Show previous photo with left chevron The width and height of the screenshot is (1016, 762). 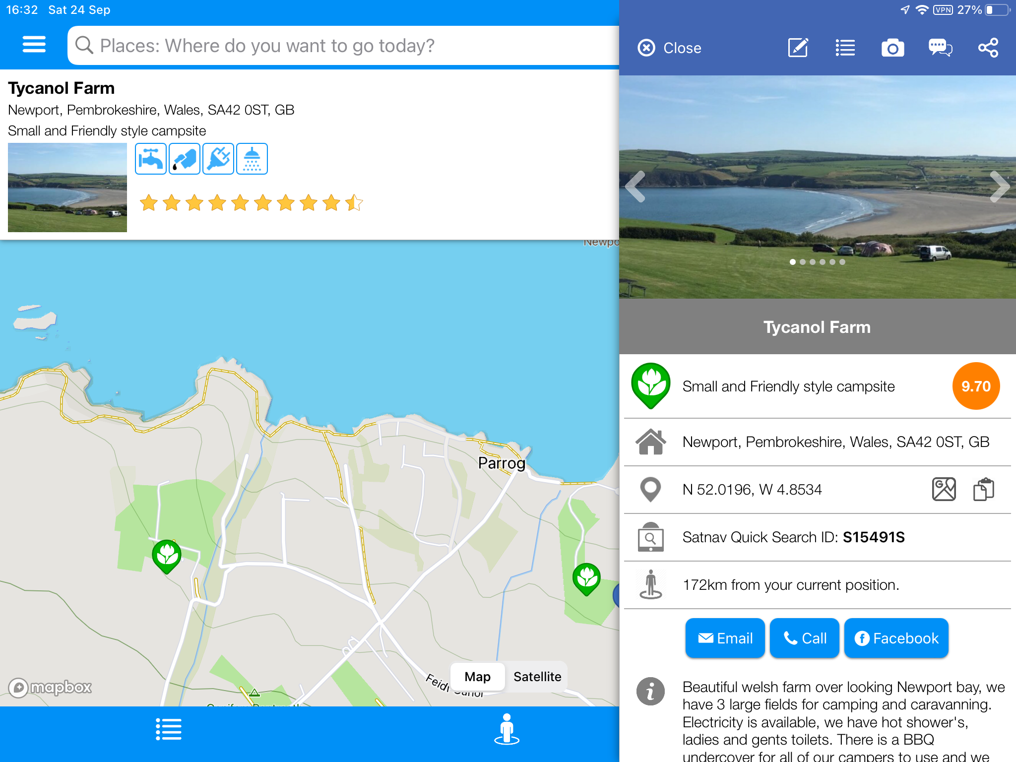[635, 187]
